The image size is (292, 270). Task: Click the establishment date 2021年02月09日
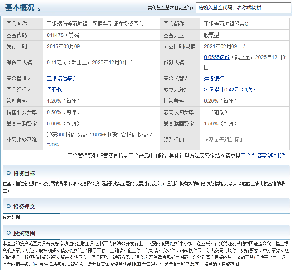pyautogui.click(x=223, y=46)
